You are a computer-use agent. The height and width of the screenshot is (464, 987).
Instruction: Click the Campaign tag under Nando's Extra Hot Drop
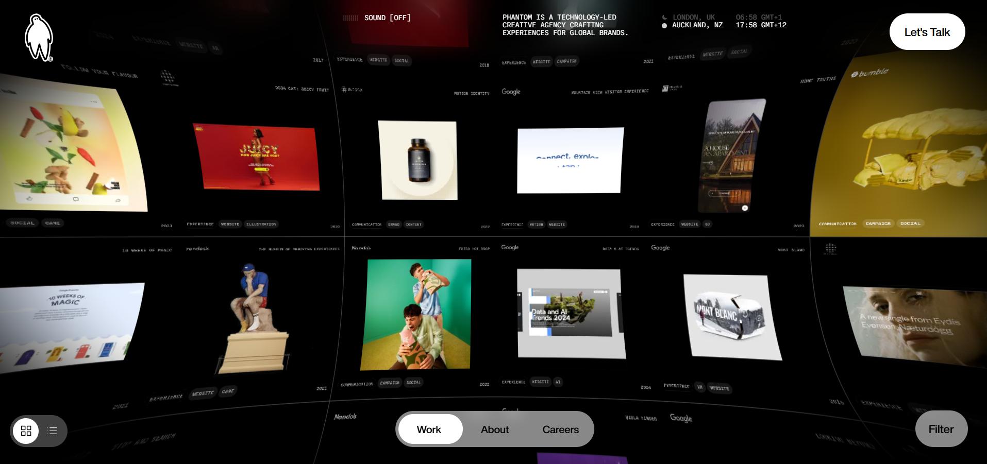point(390,383)
